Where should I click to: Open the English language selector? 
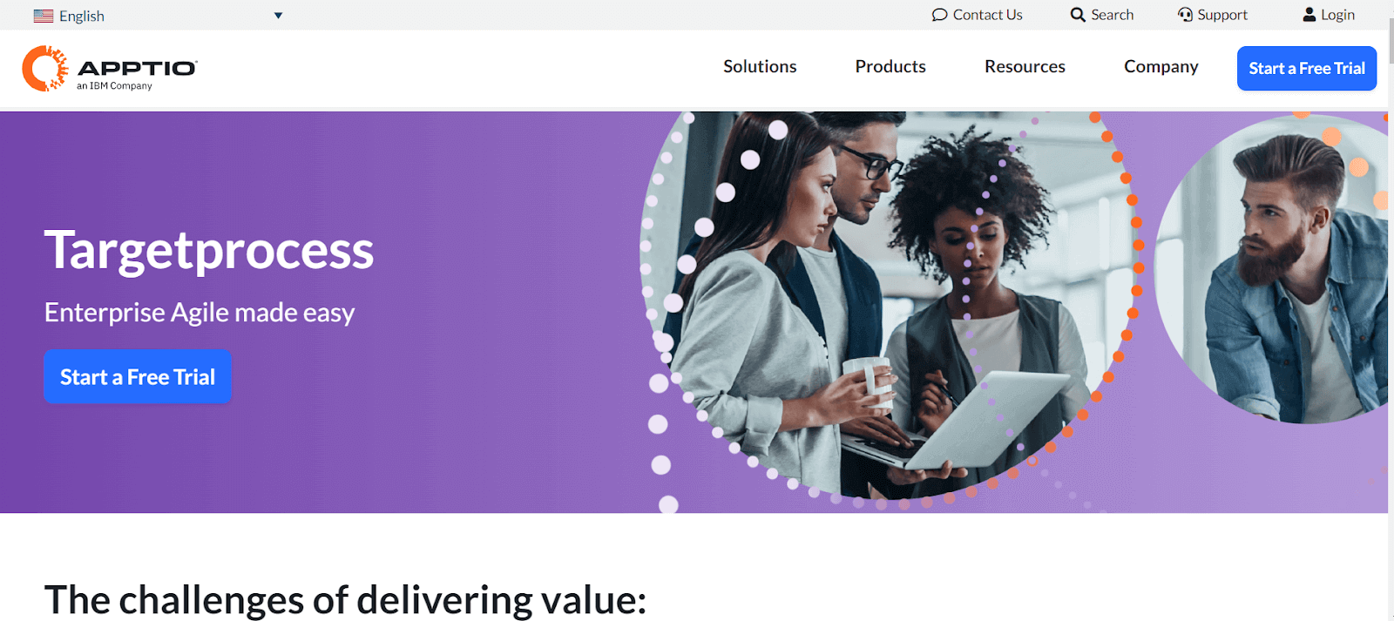click(x=82, y=16)
